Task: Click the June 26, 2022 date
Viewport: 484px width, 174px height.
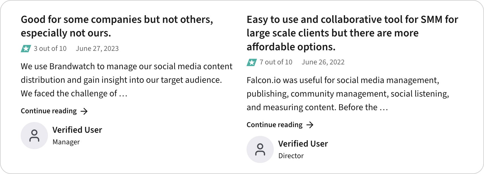Action: [x=323, y=62]
